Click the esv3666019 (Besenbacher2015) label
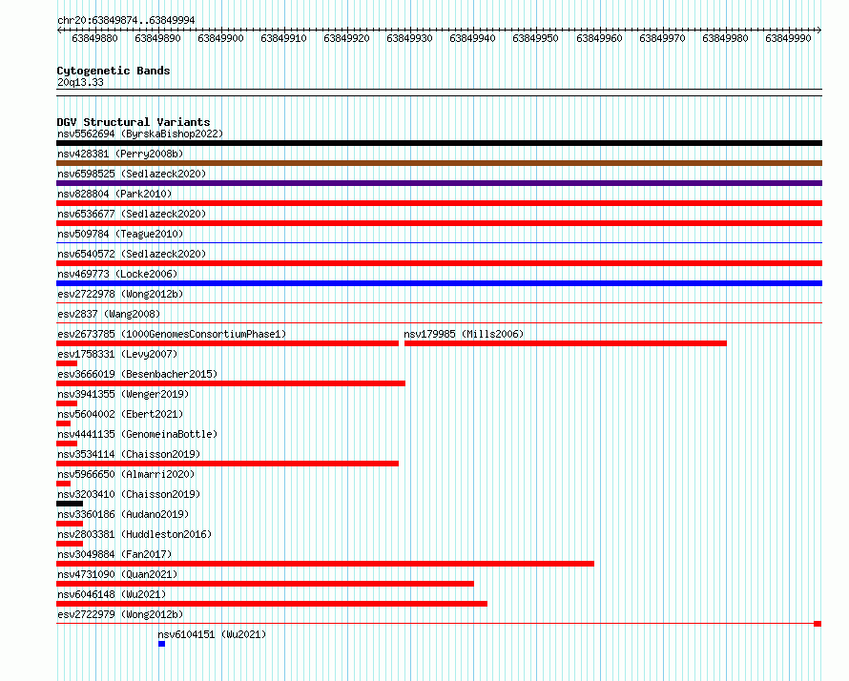This screenshot has width=849, height=681. (x=137, y=374)
